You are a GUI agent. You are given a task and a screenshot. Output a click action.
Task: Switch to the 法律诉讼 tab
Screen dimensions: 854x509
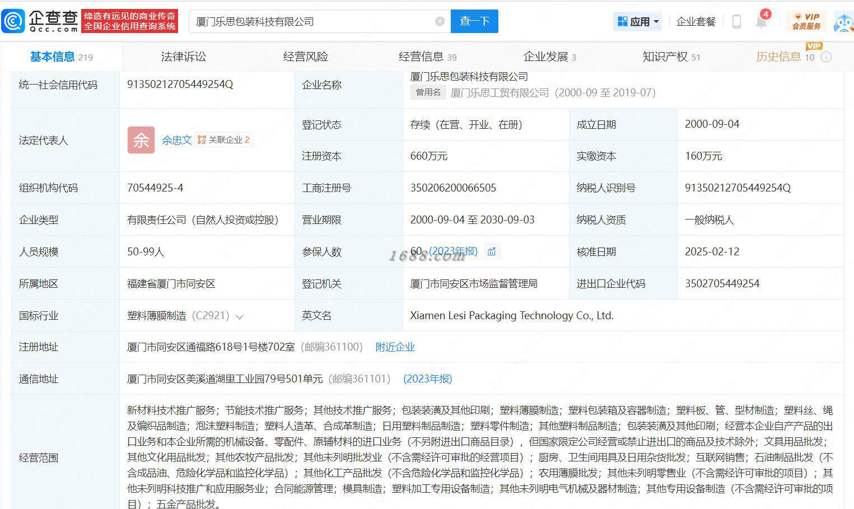pos(183,57)
